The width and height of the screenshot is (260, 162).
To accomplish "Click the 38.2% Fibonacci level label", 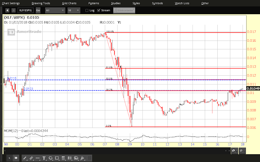I will click(109, 90).
